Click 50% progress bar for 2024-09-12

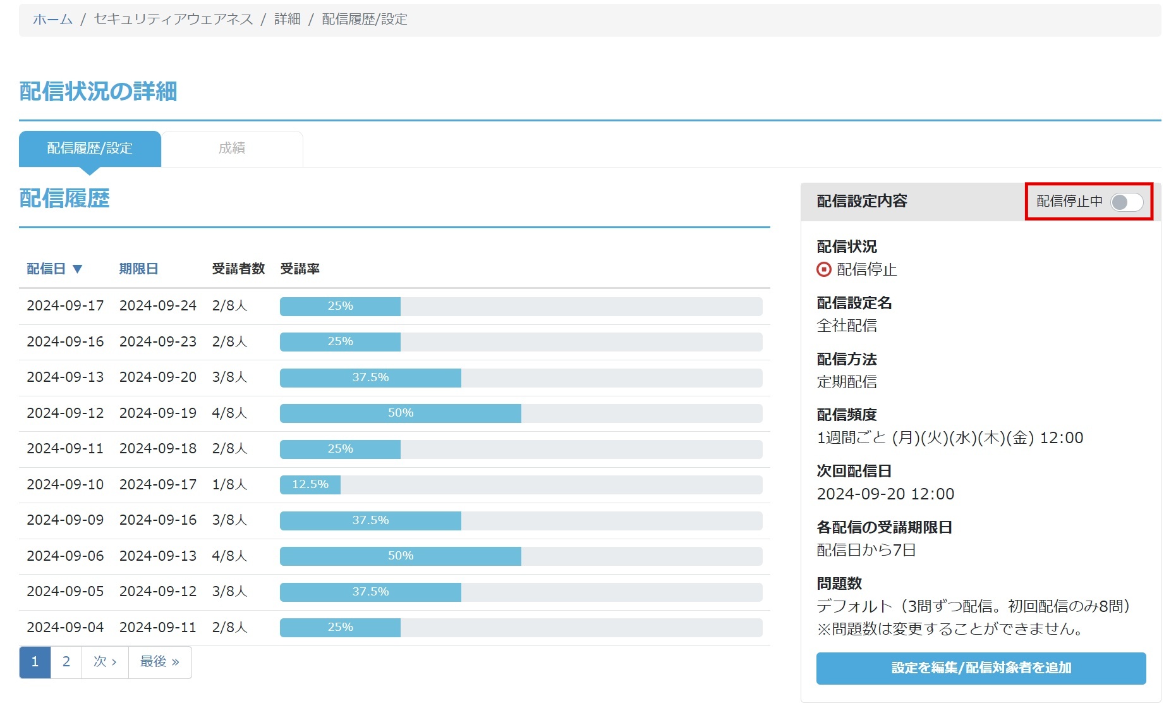(401, 413)
